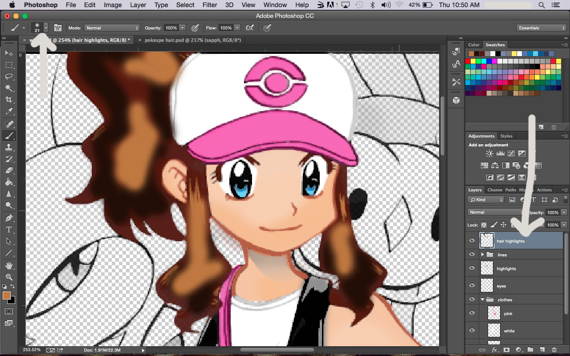Open the brush Mode dropdown
Screen dimensions: 570x356
112,28
